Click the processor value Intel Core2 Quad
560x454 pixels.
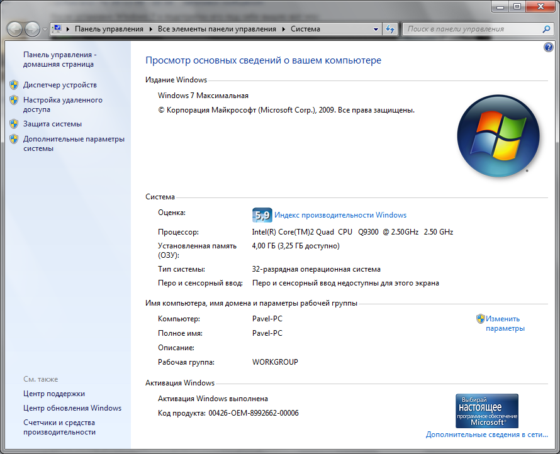click(352, 232)
